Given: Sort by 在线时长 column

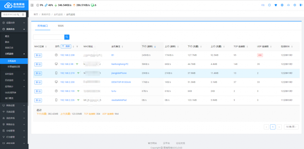Looking at the screenshot, I should (292, 47).
